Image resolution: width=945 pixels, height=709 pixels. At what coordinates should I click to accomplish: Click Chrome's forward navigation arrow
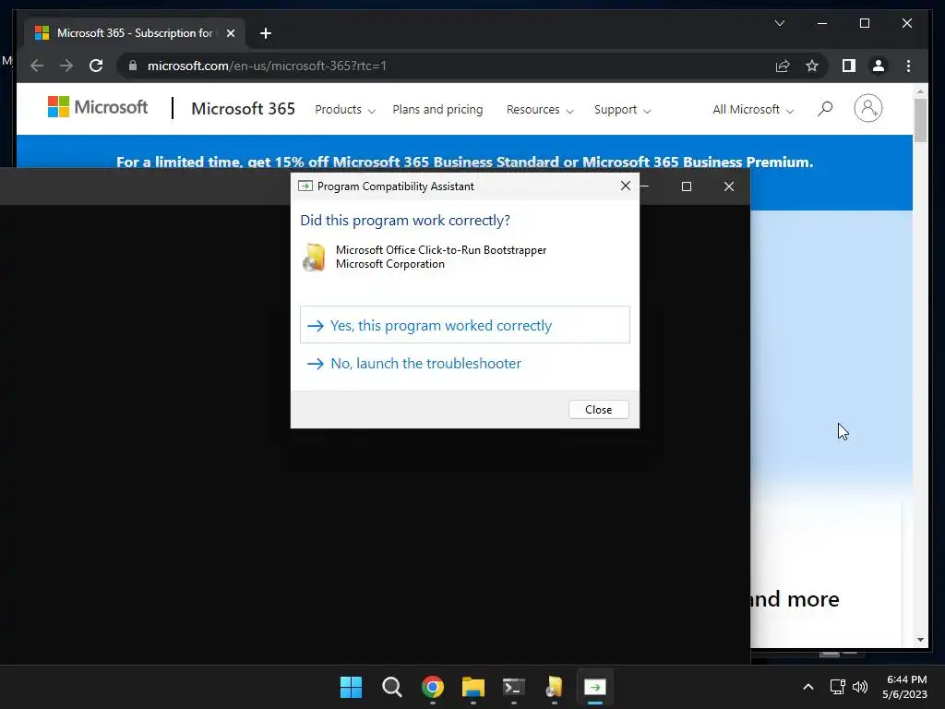pos(66,66)
